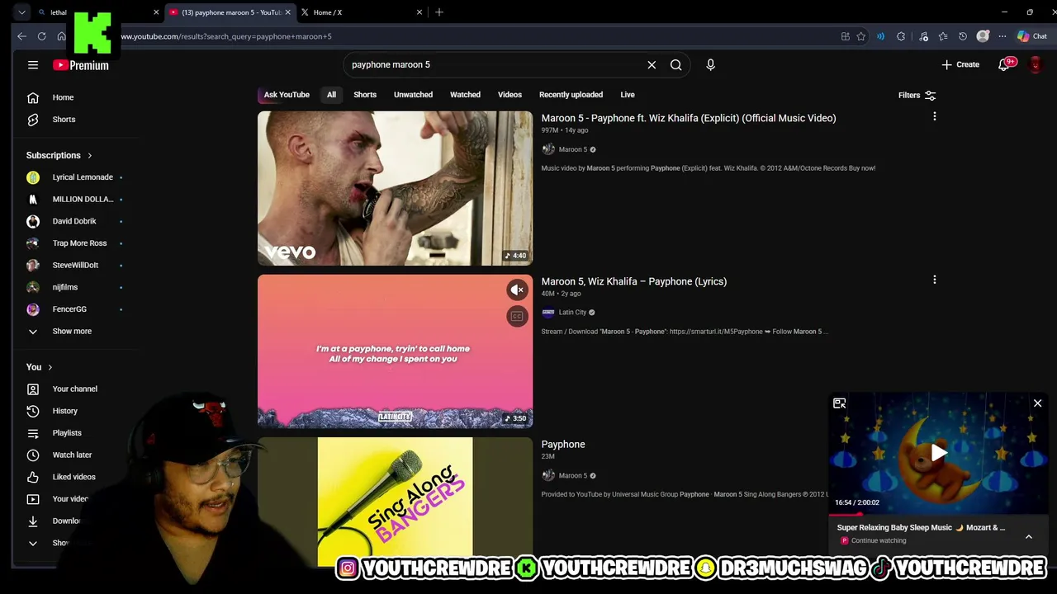Viewport: 1057px width, 594px height.
Task: Open the menu for the Explicit music video
Action: tap(935, 117)
